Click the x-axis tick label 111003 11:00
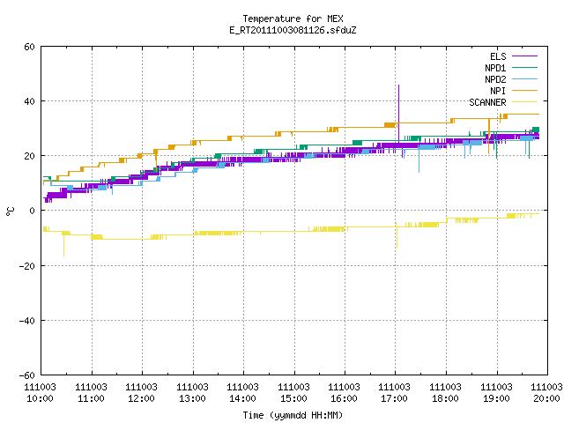Image resolution: width=564 pixels, height=423 pixels. click(x=91, y=393)
